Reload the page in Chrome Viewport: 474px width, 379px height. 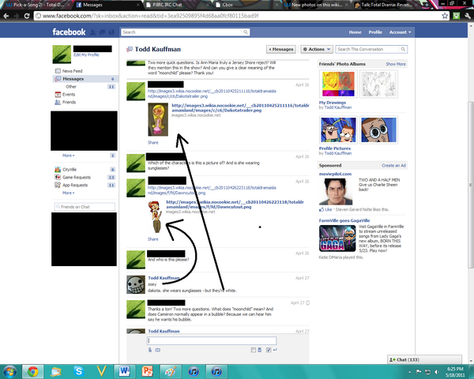(x=27, y=16)
